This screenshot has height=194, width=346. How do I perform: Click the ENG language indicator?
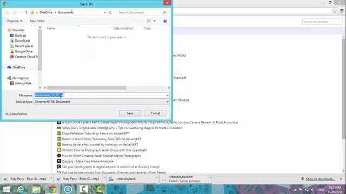coord(321,190)
